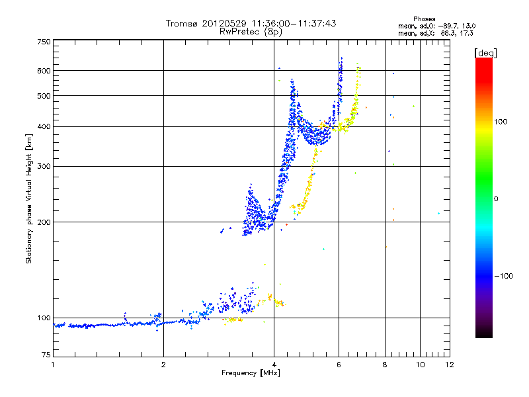This screenshot has height=397, width=529.
Task: Click the x-axis '4' frequency label
Action: click(274, 365)
